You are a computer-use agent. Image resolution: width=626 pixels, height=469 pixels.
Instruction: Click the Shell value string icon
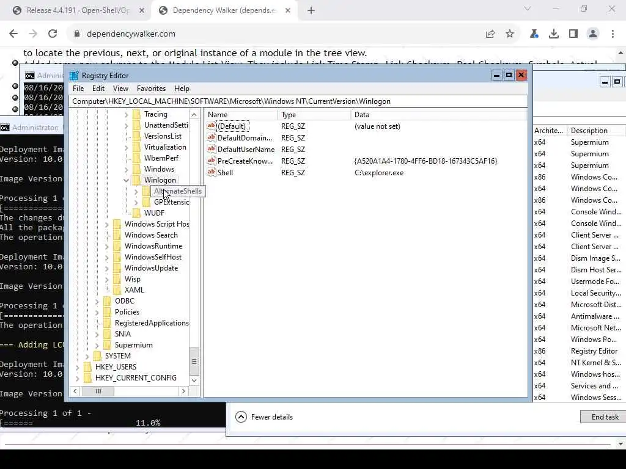[x=211, y=172]
